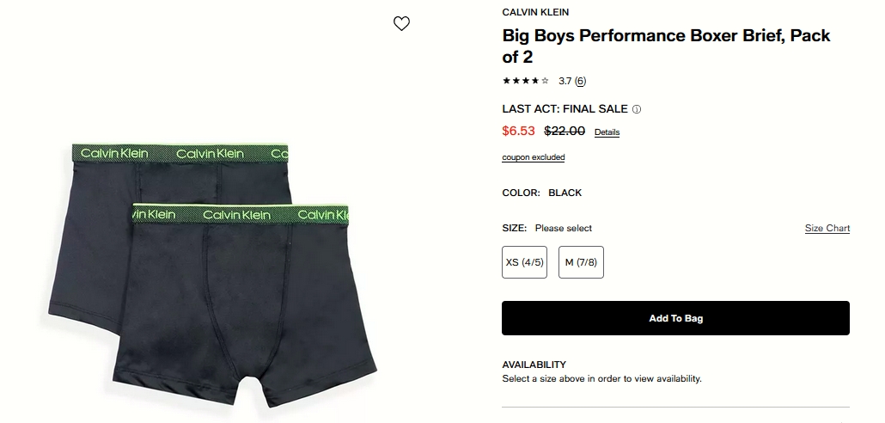This screenshot has width=885, height=423.
Task: Open the 6 reviews count link
Action: tap(581, 81)
